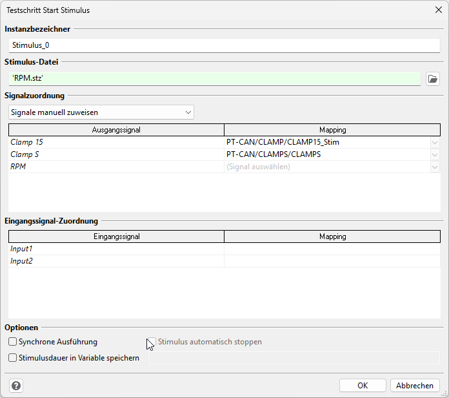Open the Signale manuell zuweisen dropdown
The height and width of the screenshot is (398, 449).
pyautogui.click(x=101, y=112)
